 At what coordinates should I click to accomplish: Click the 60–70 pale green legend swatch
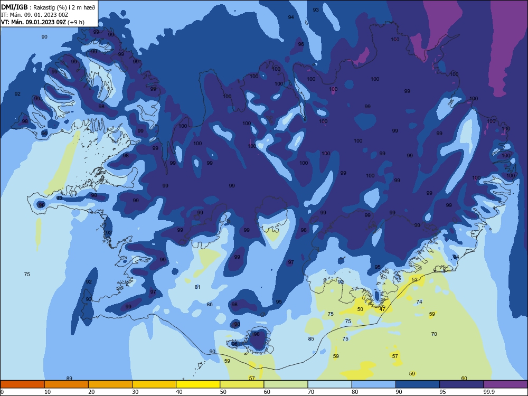[x=286, y=384]
